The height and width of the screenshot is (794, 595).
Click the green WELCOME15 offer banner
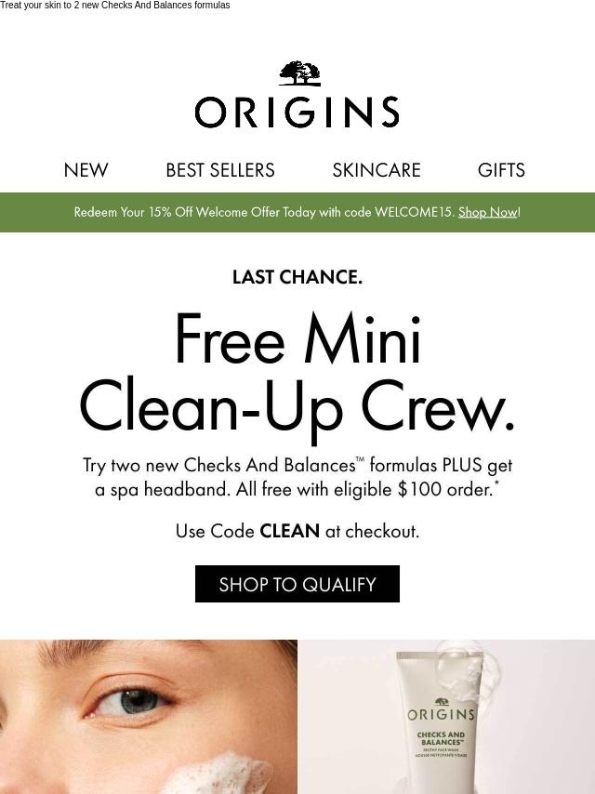(x=297, y=212)
